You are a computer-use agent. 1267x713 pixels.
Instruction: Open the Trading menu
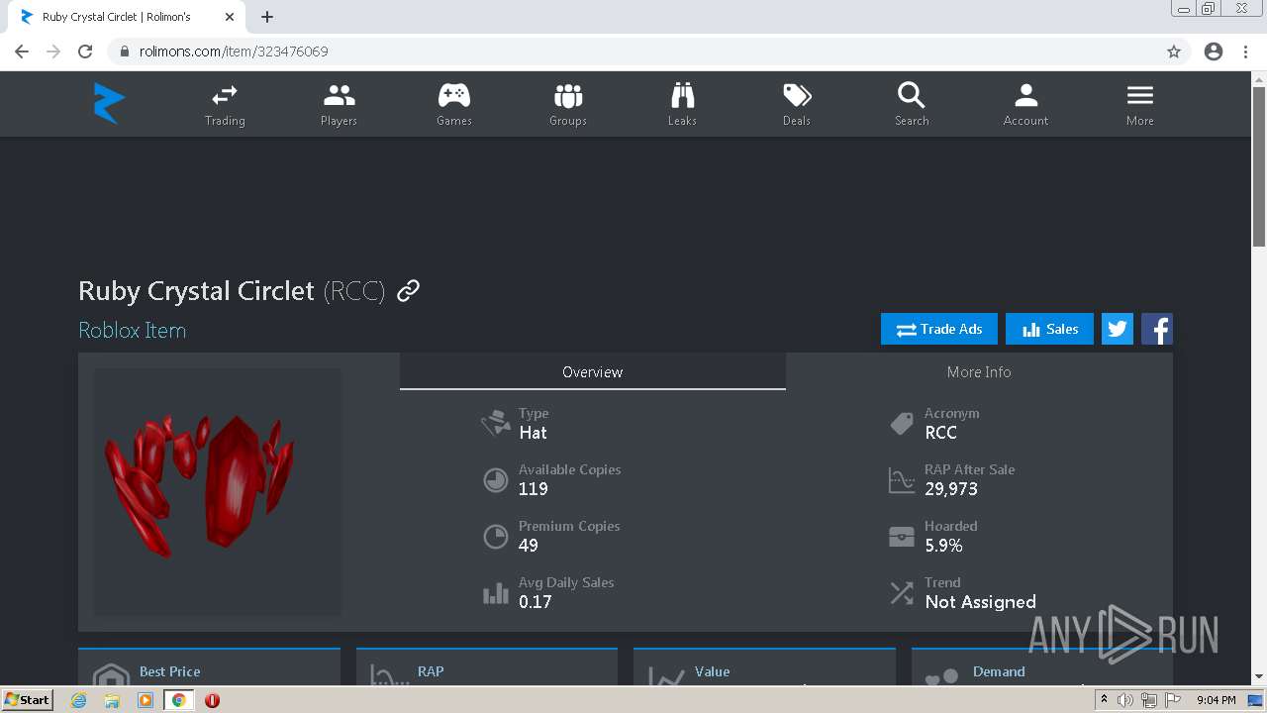[225, 105]
